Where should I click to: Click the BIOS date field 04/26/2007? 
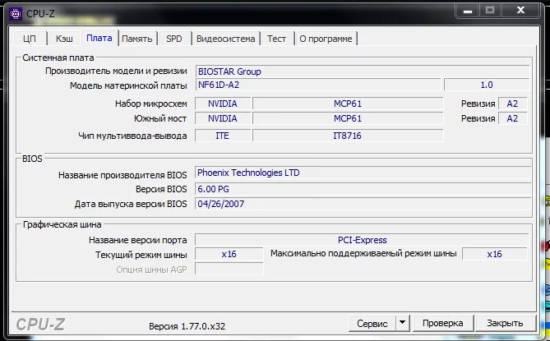point(360,204)
